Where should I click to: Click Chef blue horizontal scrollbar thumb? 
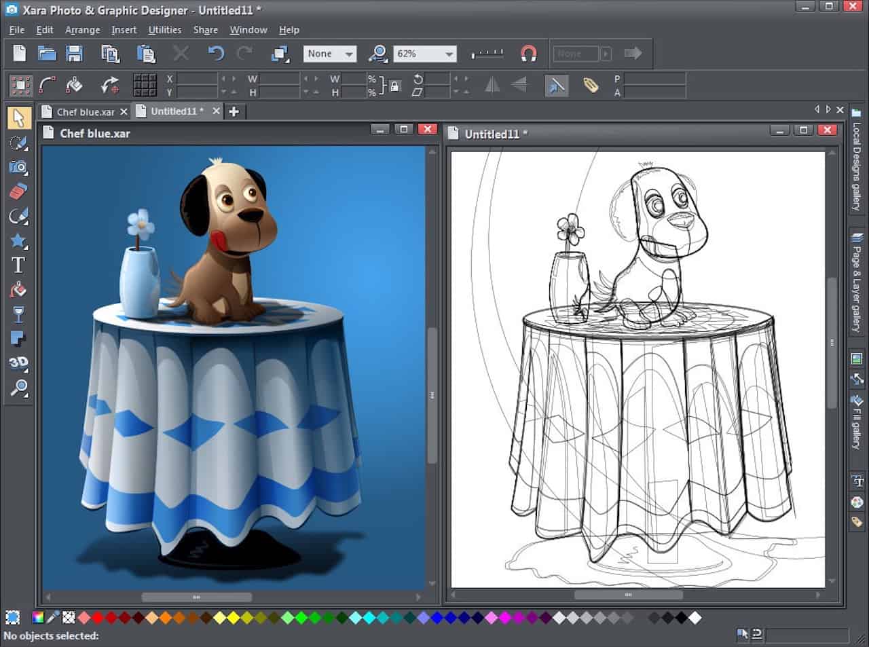click(196, 597)
